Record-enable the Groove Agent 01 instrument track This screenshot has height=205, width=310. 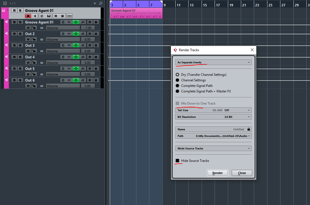(28, 16)
